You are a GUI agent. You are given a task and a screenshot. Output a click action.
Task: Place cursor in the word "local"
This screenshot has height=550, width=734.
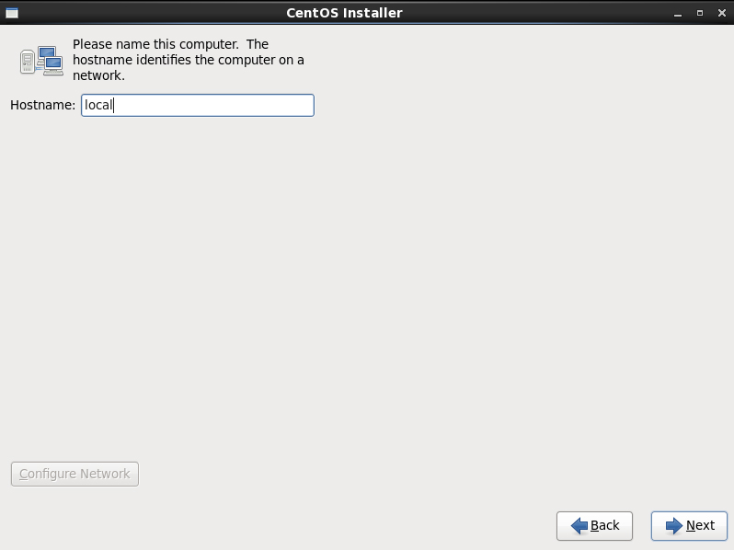pyautogui.click(x=98, y=105)
